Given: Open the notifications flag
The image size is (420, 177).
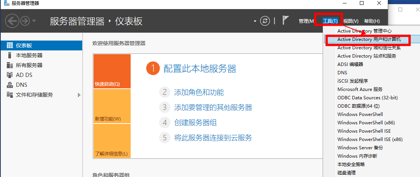Looking at the screenshot, I should 286,20.
